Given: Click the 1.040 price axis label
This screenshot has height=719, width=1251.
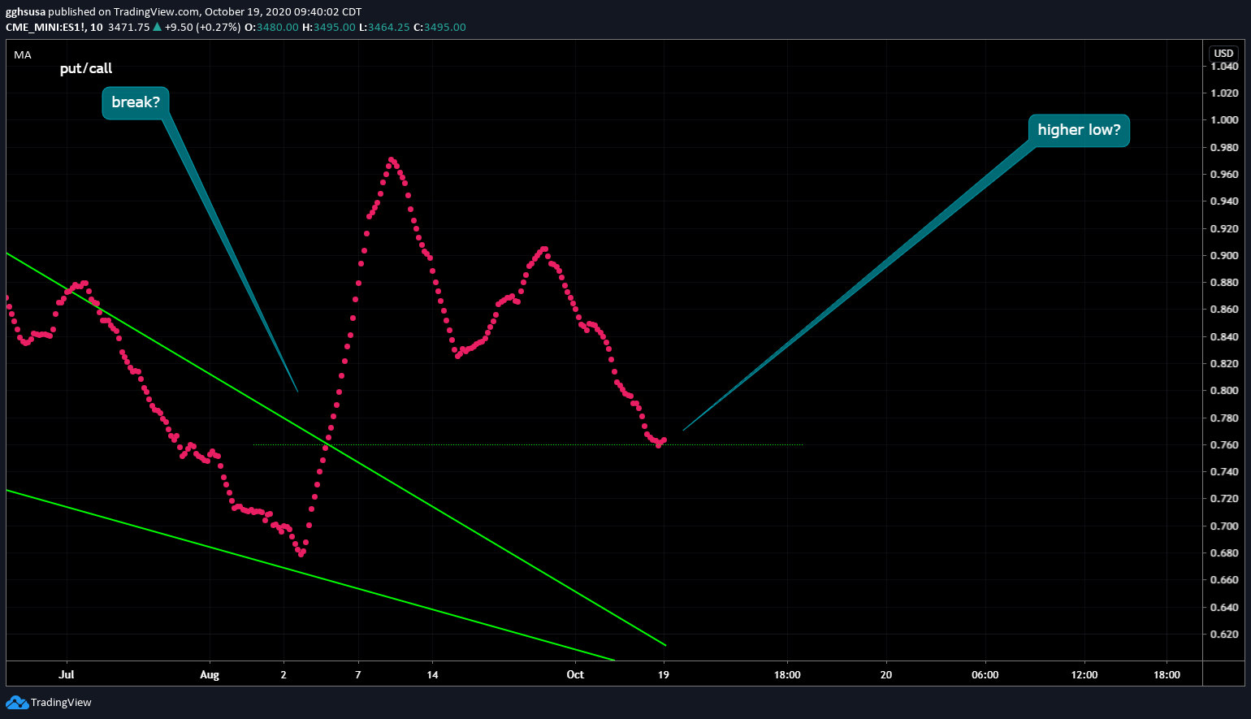Looking at the screenshot, I should pos(1224,66).
